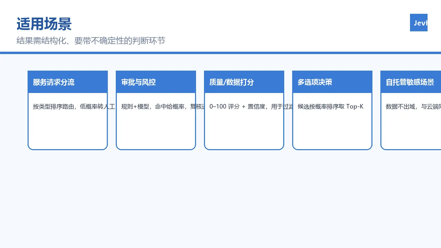Select the subtitle 结果需结构化、要带不确定性的判断环节
This screenshot has height=248, width=441.
tap(91, 41)
